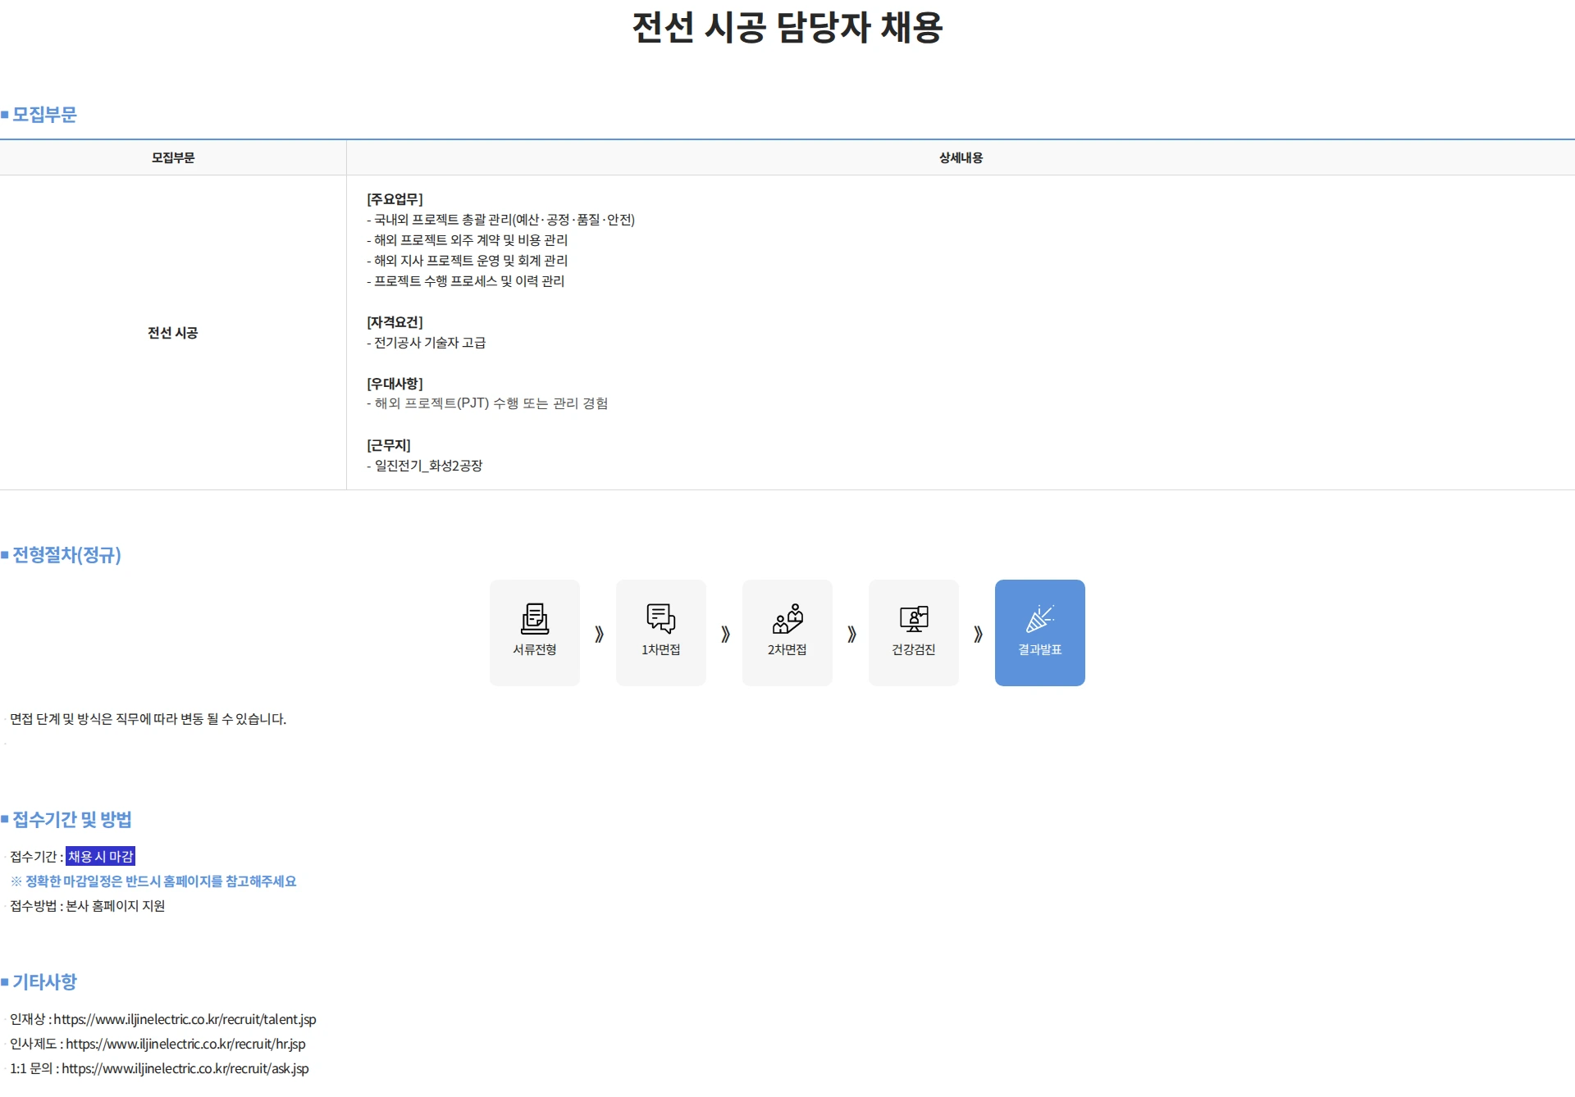Click the arrow between 서류전형 and 1차면접
This screenshot has width=1575, height=1097.
599,634
